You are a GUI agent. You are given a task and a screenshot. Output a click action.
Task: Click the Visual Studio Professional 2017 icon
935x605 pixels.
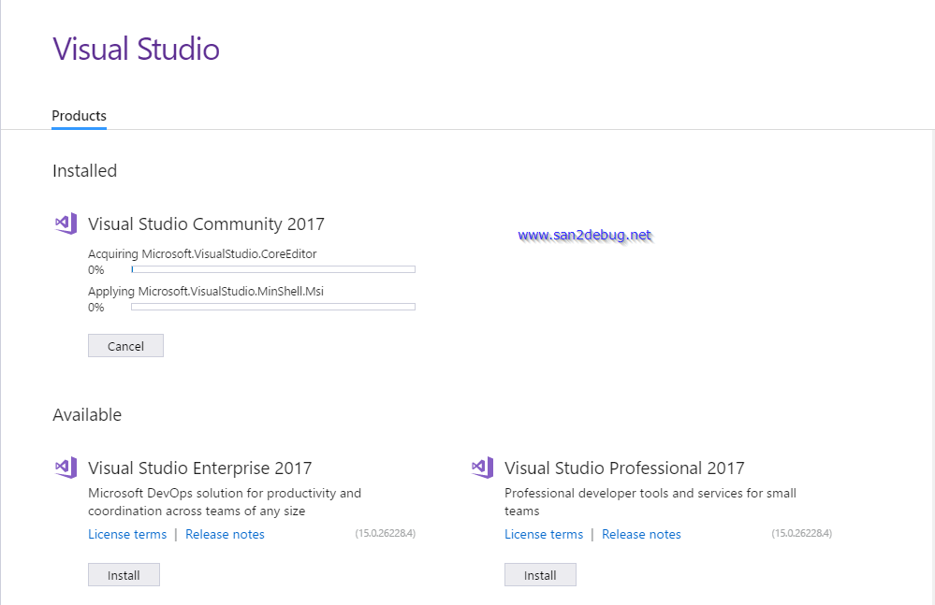481,468
